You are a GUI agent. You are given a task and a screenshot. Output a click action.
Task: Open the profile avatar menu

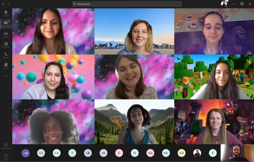(x=224, y=4)
